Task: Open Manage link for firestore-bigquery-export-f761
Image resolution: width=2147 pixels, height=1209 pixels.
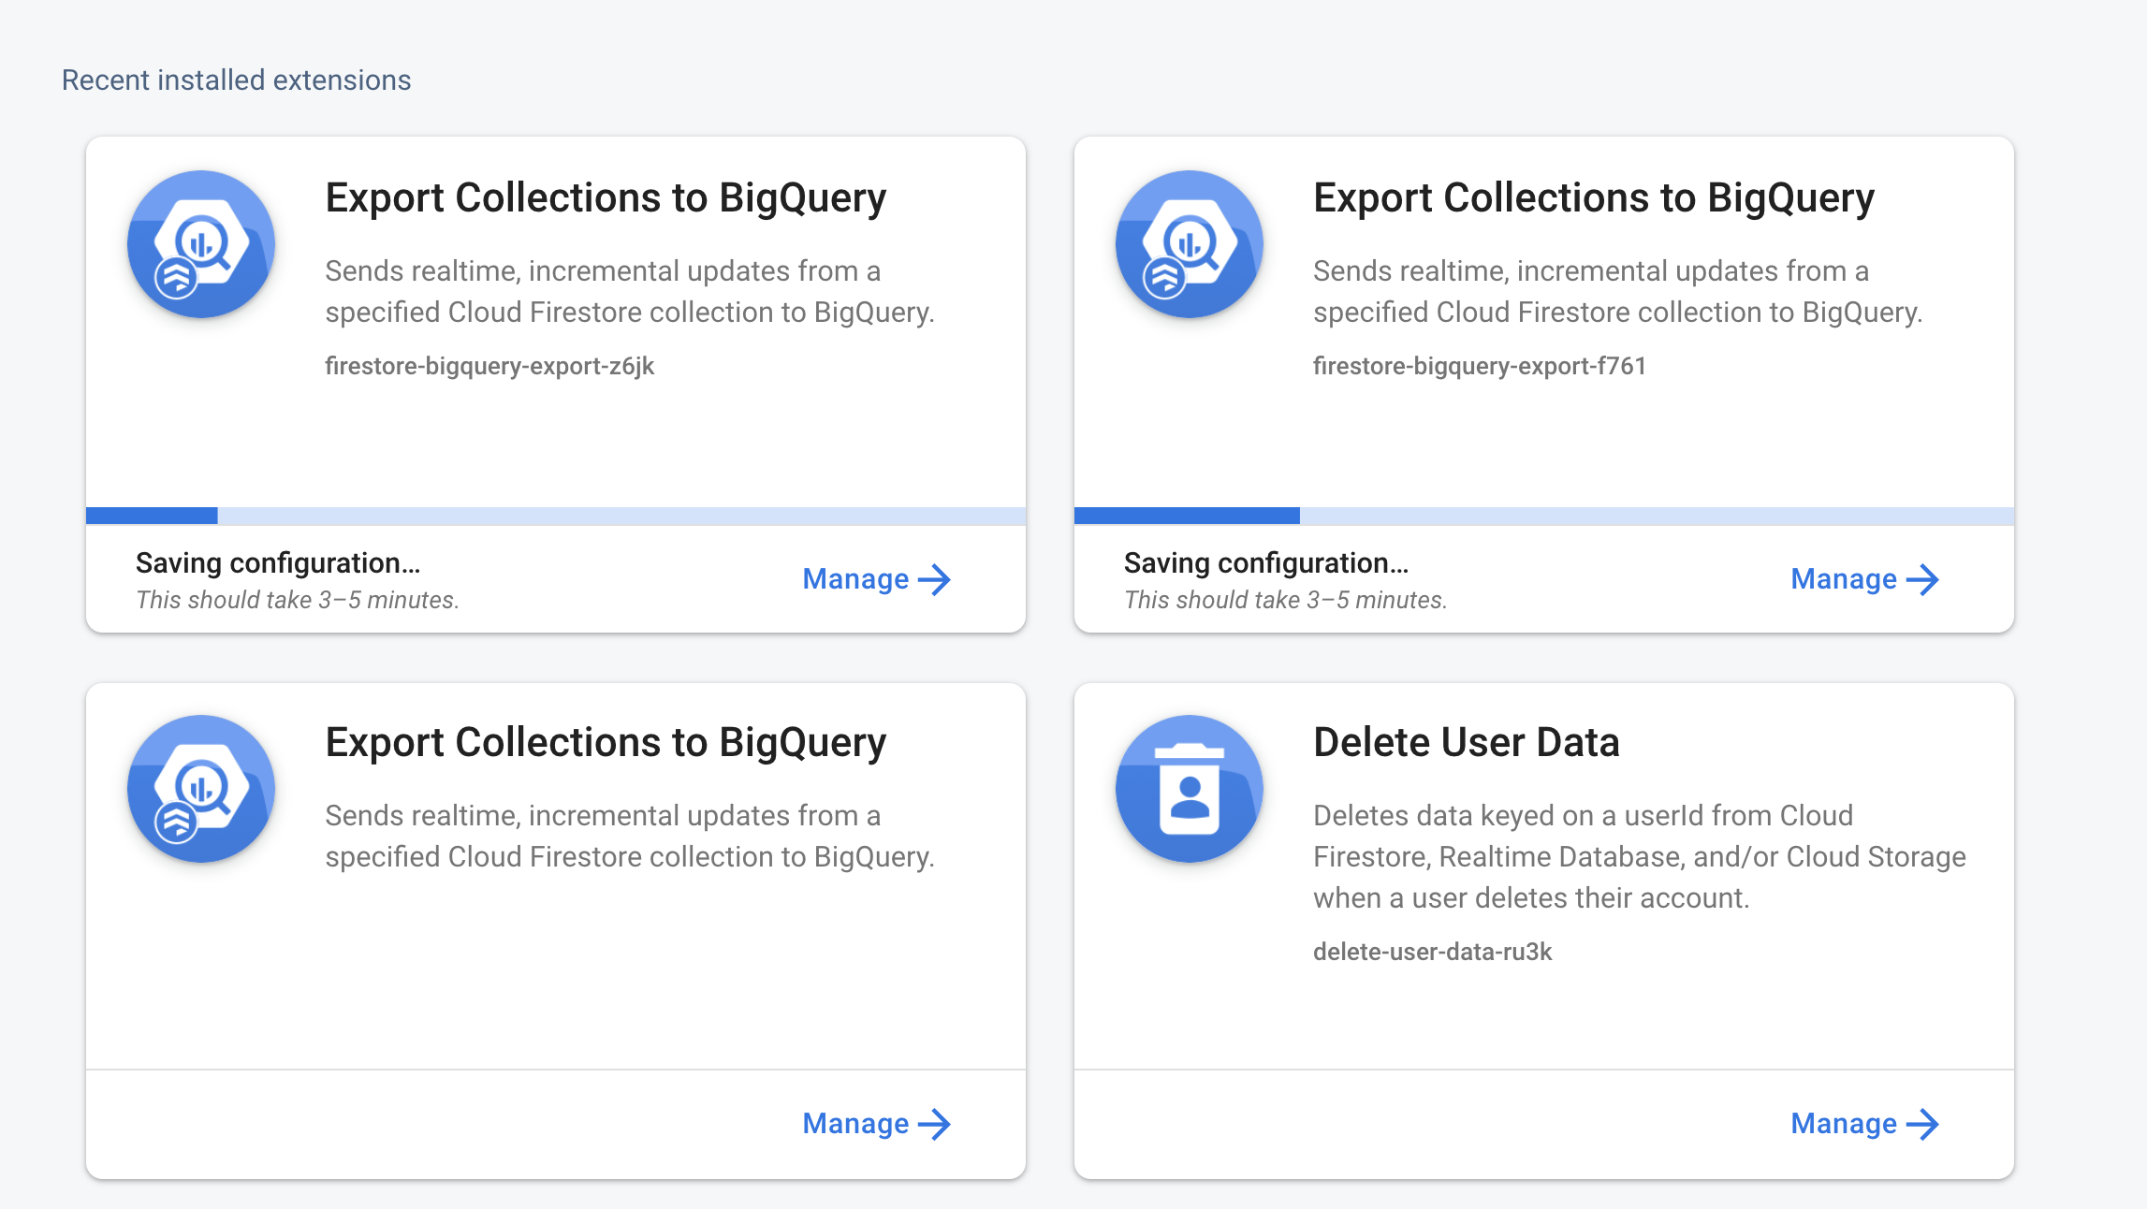Action: (x=1865, y=579)
